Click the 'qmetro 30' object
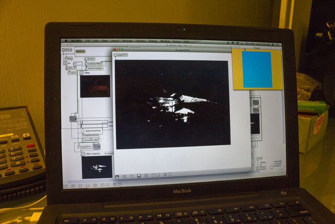This screenshot has height=224, width=335. coord(71,68)
